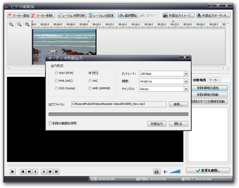The height and width of the screenshot is (188, 239).
Task: Zoom in on the timeline
Action: (11, 24)
